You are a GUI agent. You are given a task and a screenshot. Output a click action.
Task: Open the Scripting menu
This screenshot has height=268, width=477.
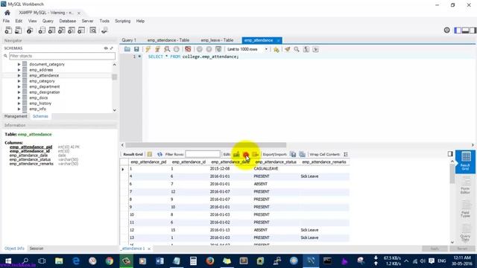[122, 21]
